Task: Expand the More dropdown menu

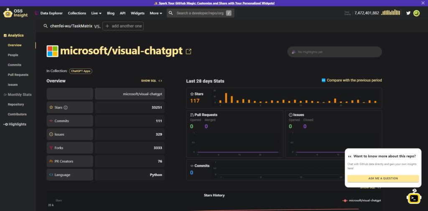Action: click(x=156, y=13)
